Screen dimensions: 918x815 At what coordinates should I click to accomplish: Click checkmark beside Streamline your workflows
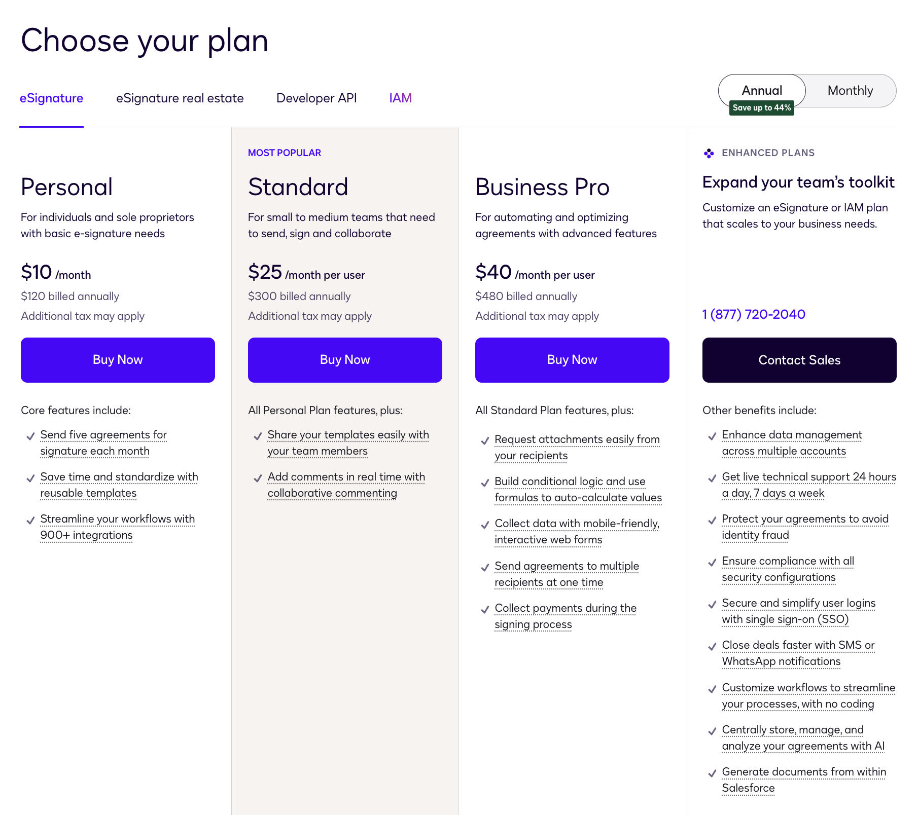pos(30,520)
